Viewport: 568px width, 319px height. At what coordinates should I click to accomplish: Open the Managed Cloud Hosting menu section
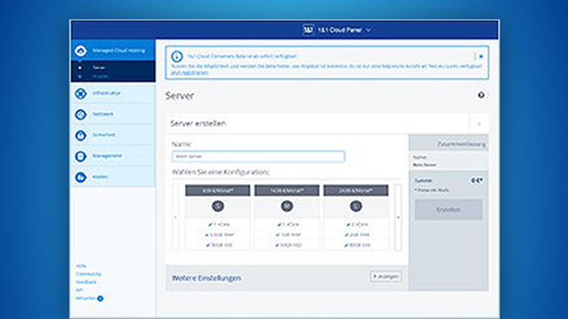[x=114, y=50]
